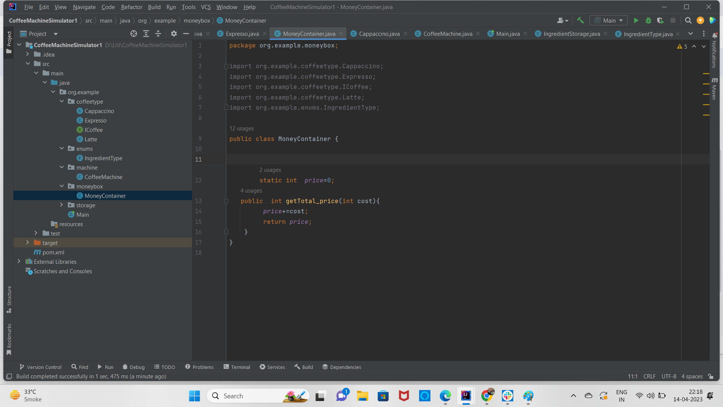Toggle tool window quick access icon bottom-left
723x407 pixels.
[9, 376]
